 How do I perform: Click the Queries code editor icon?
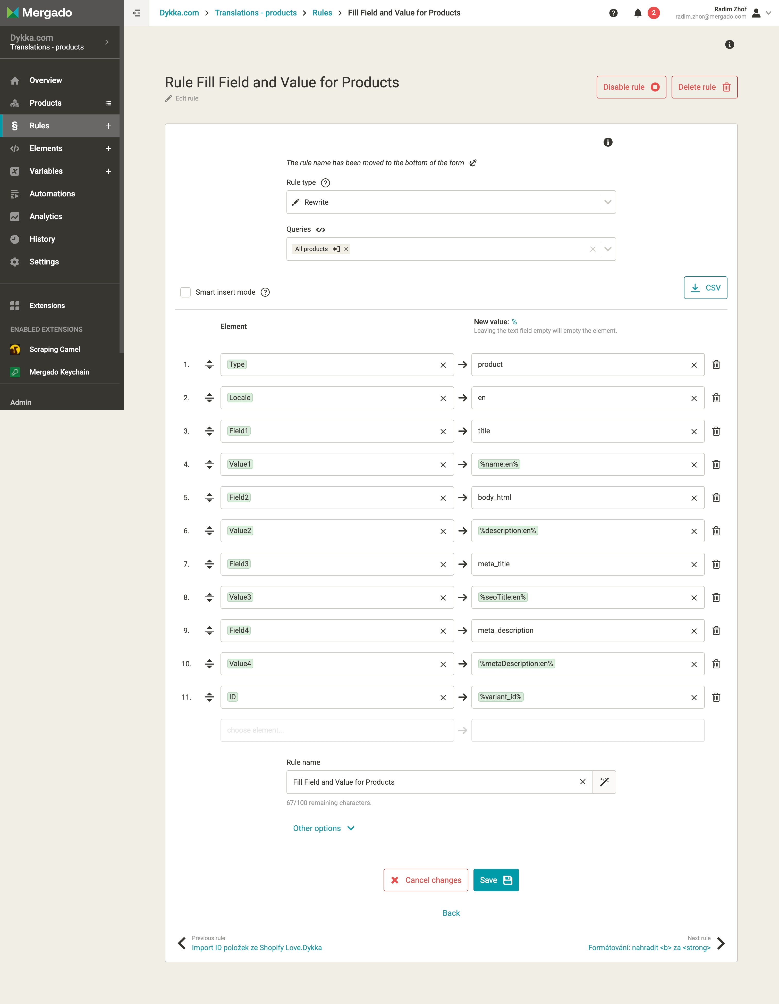[321, 230]
